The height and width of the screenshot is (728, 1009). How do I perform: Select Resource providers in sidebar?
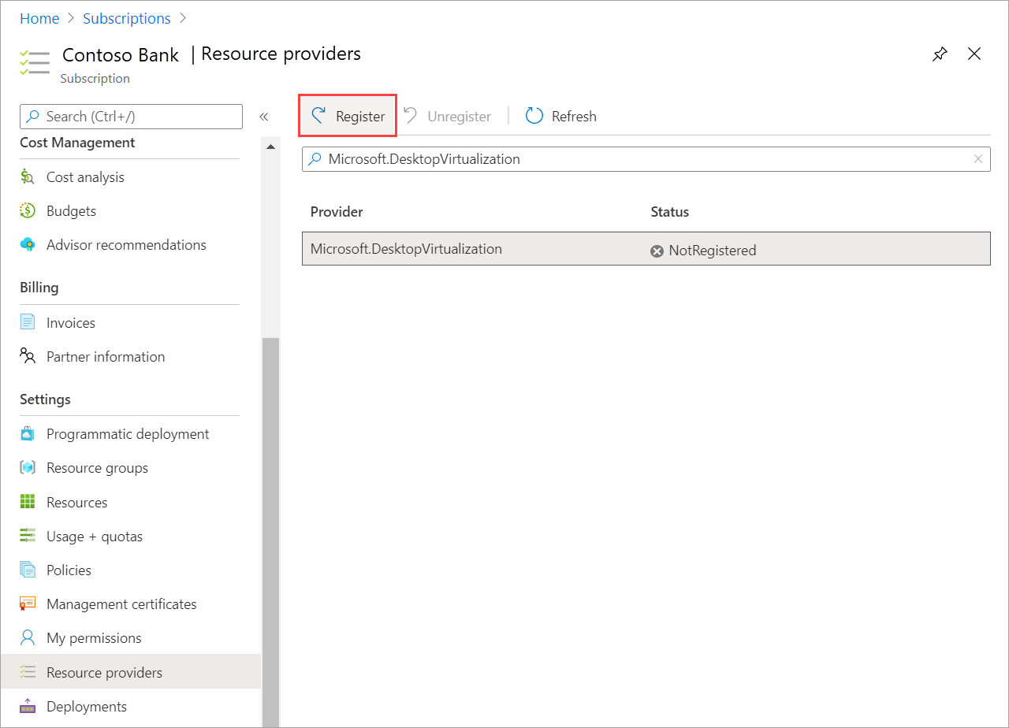[130, 672]
